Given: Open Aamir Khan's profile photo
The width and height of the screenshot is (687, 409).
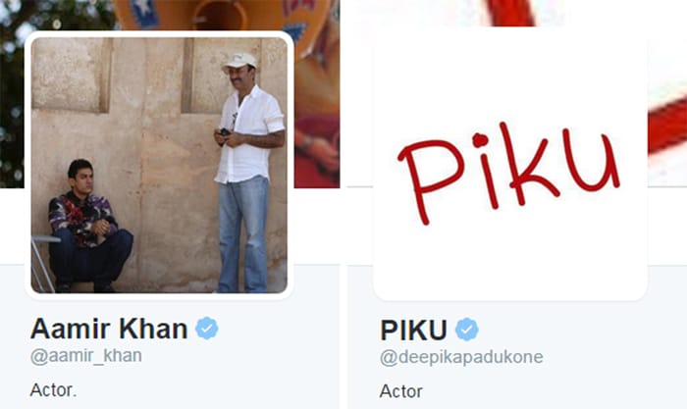Looking at the screenshot, I should click(x=159, y=165).
